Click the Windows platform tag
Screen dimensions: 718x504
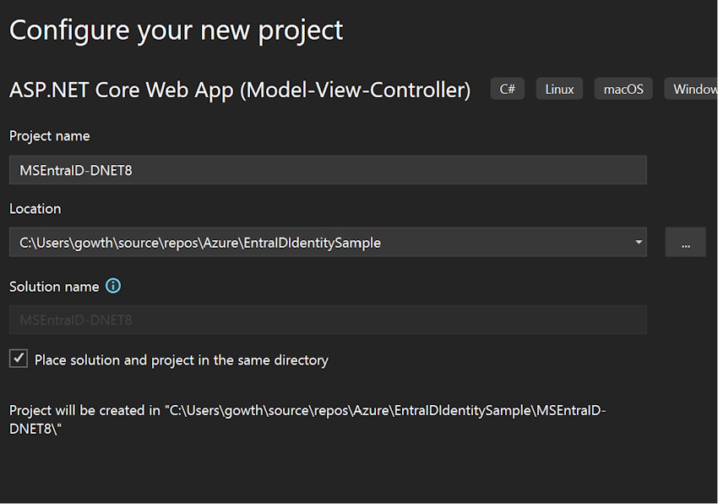pyautogui.click(x=692, y=89)
